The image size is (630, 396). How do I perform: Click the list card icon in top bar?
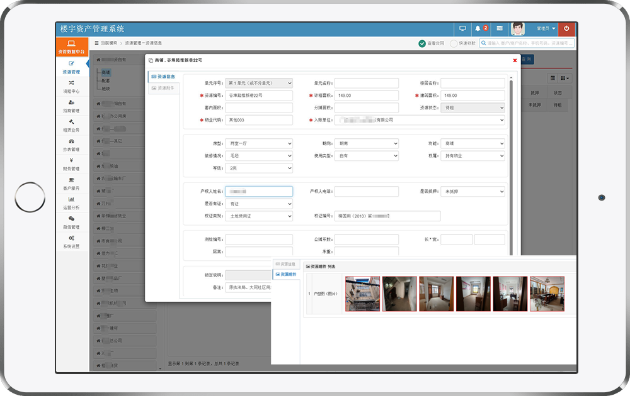click(x=500, y=28)
